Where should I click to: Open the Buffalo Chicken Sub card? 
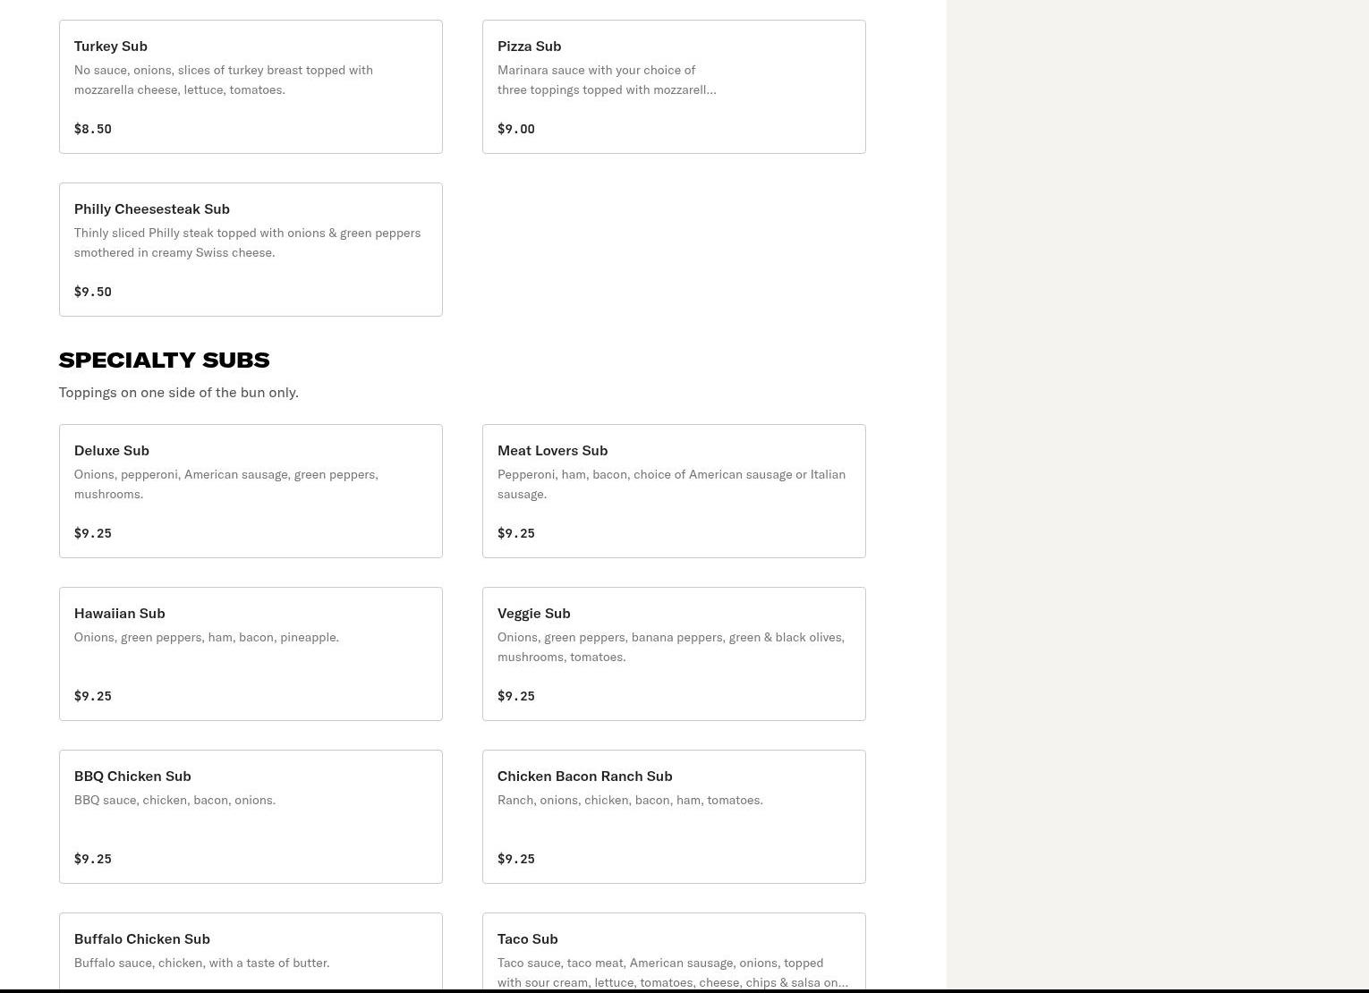tap(251, 952)
